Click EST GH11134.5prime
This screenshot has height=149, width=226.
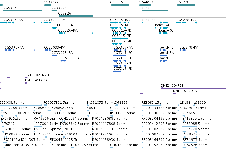point(75,119)
